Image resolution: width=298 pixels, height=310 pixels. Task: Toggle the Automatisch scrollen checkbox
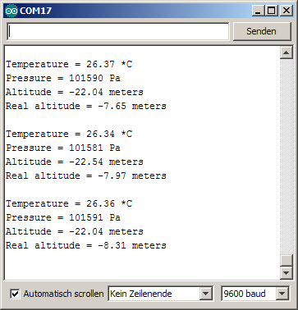15,294
